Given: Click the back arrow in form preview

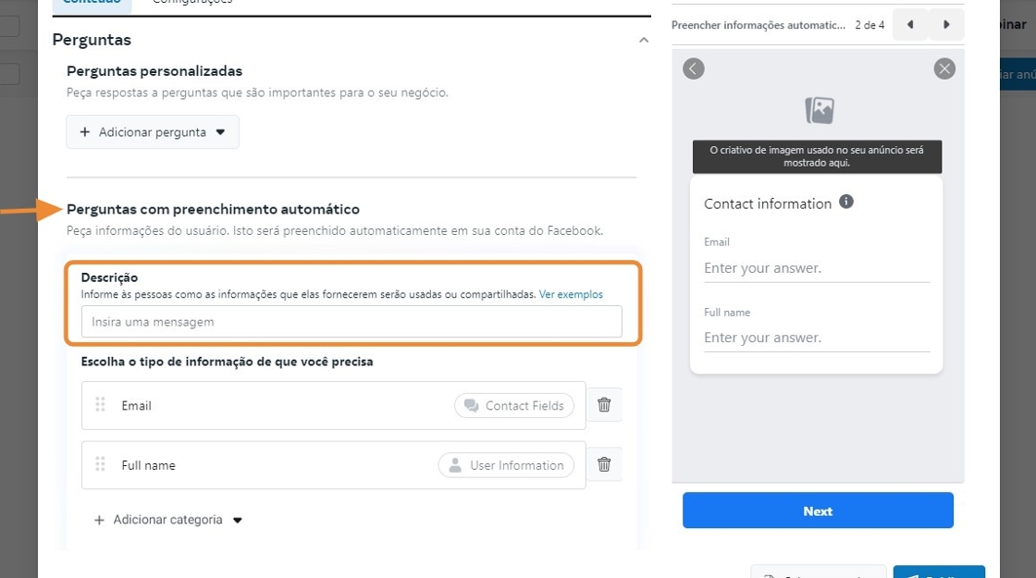Looking at the screenshot, I should point(694,68).
